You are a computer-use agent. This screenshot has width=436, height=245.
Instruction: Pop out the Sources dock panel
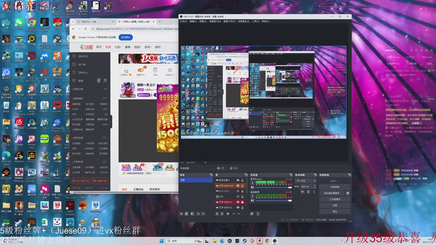(x=246, y=175)
